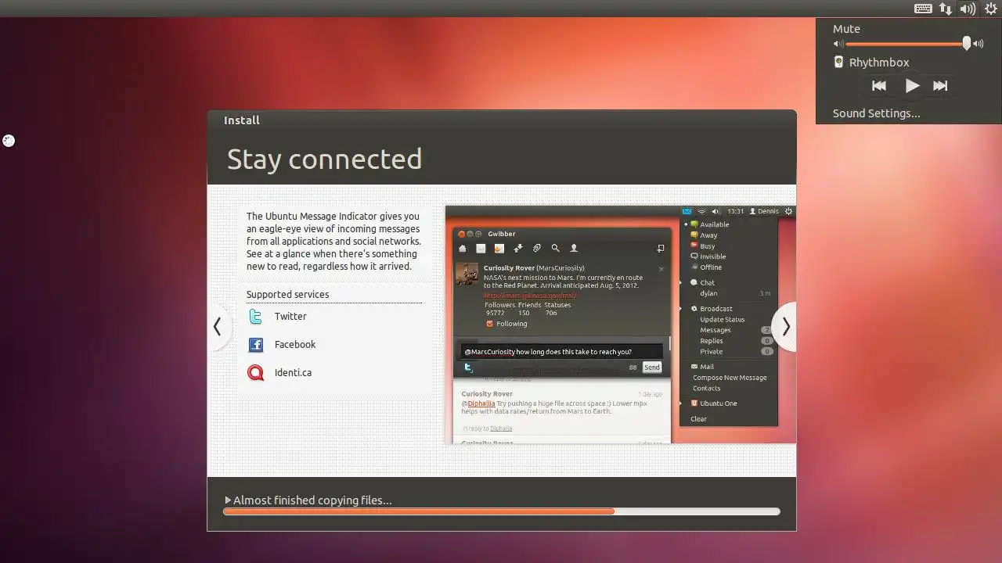Click Compose New Message in the pictured menu

pyautogui.click(x=730, y=378)
